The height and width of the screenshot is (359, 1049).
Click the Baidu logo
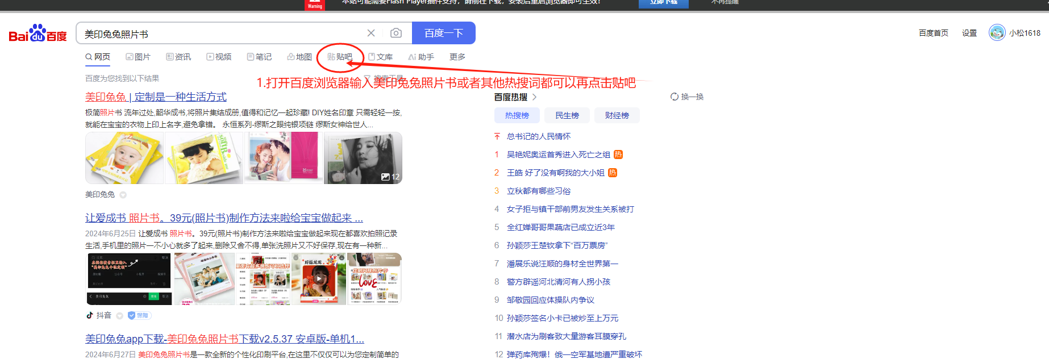click(x=38, y=34)
